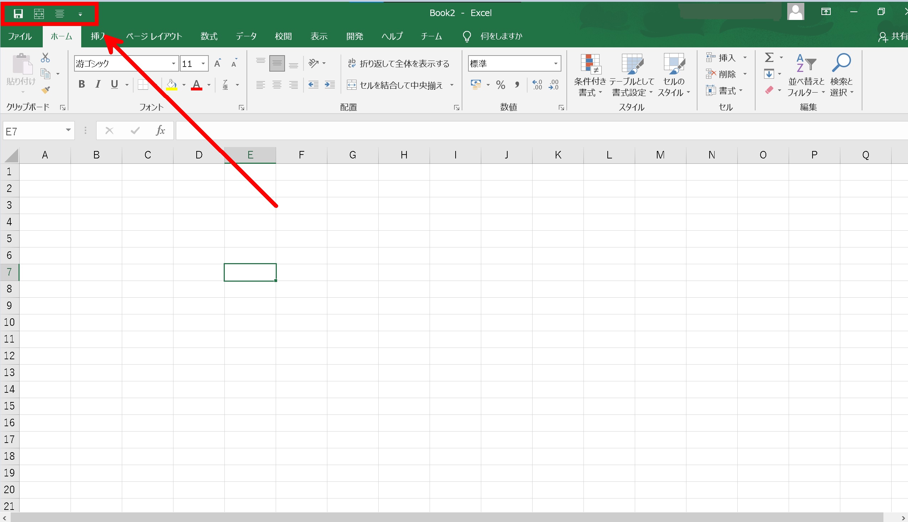
Task: Switch to ページレイアウト tab
Action: tap(154, 36)
